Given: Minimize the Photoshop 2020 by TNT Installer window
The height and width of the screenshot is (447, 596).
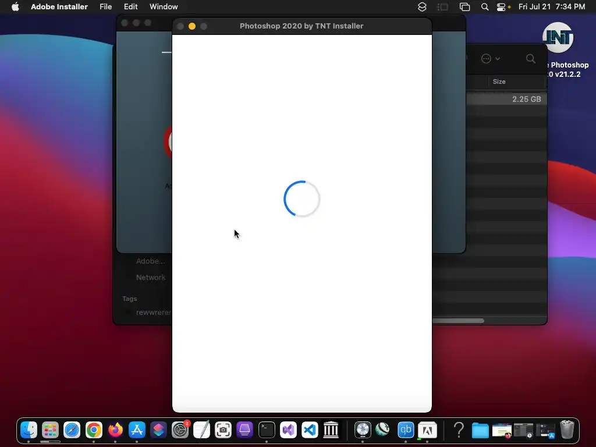Looking at the screenshot, I should coord(192,26).
